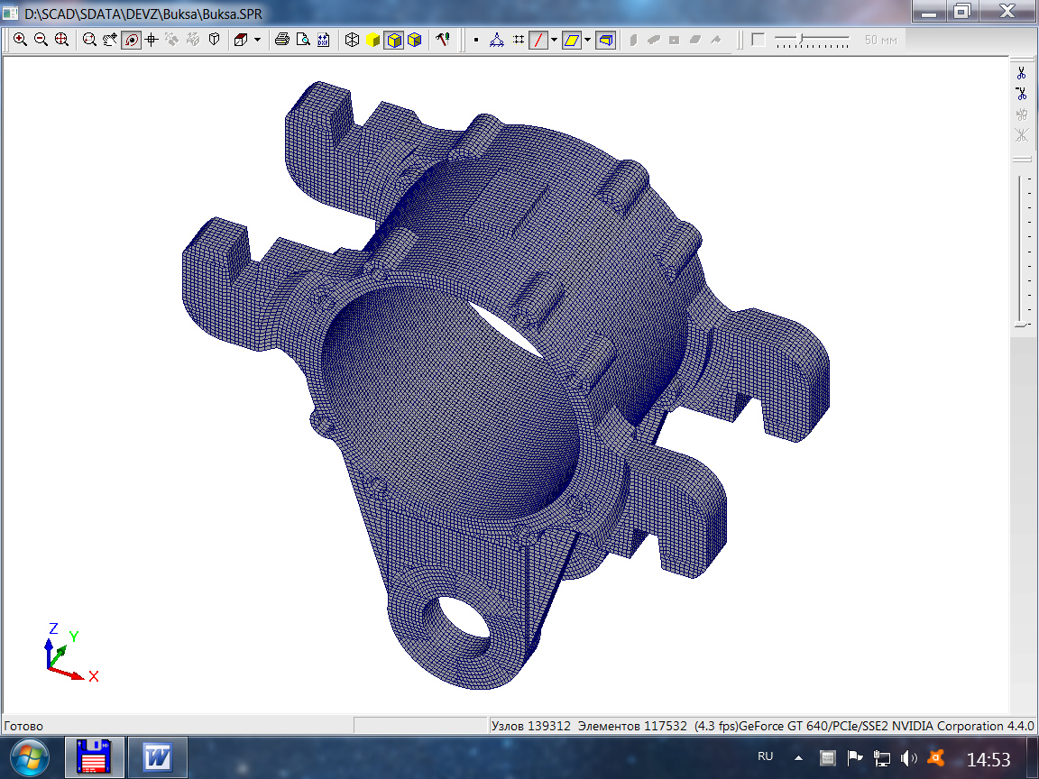Click the dotted grid nodes icon

[x=518, y=40]
